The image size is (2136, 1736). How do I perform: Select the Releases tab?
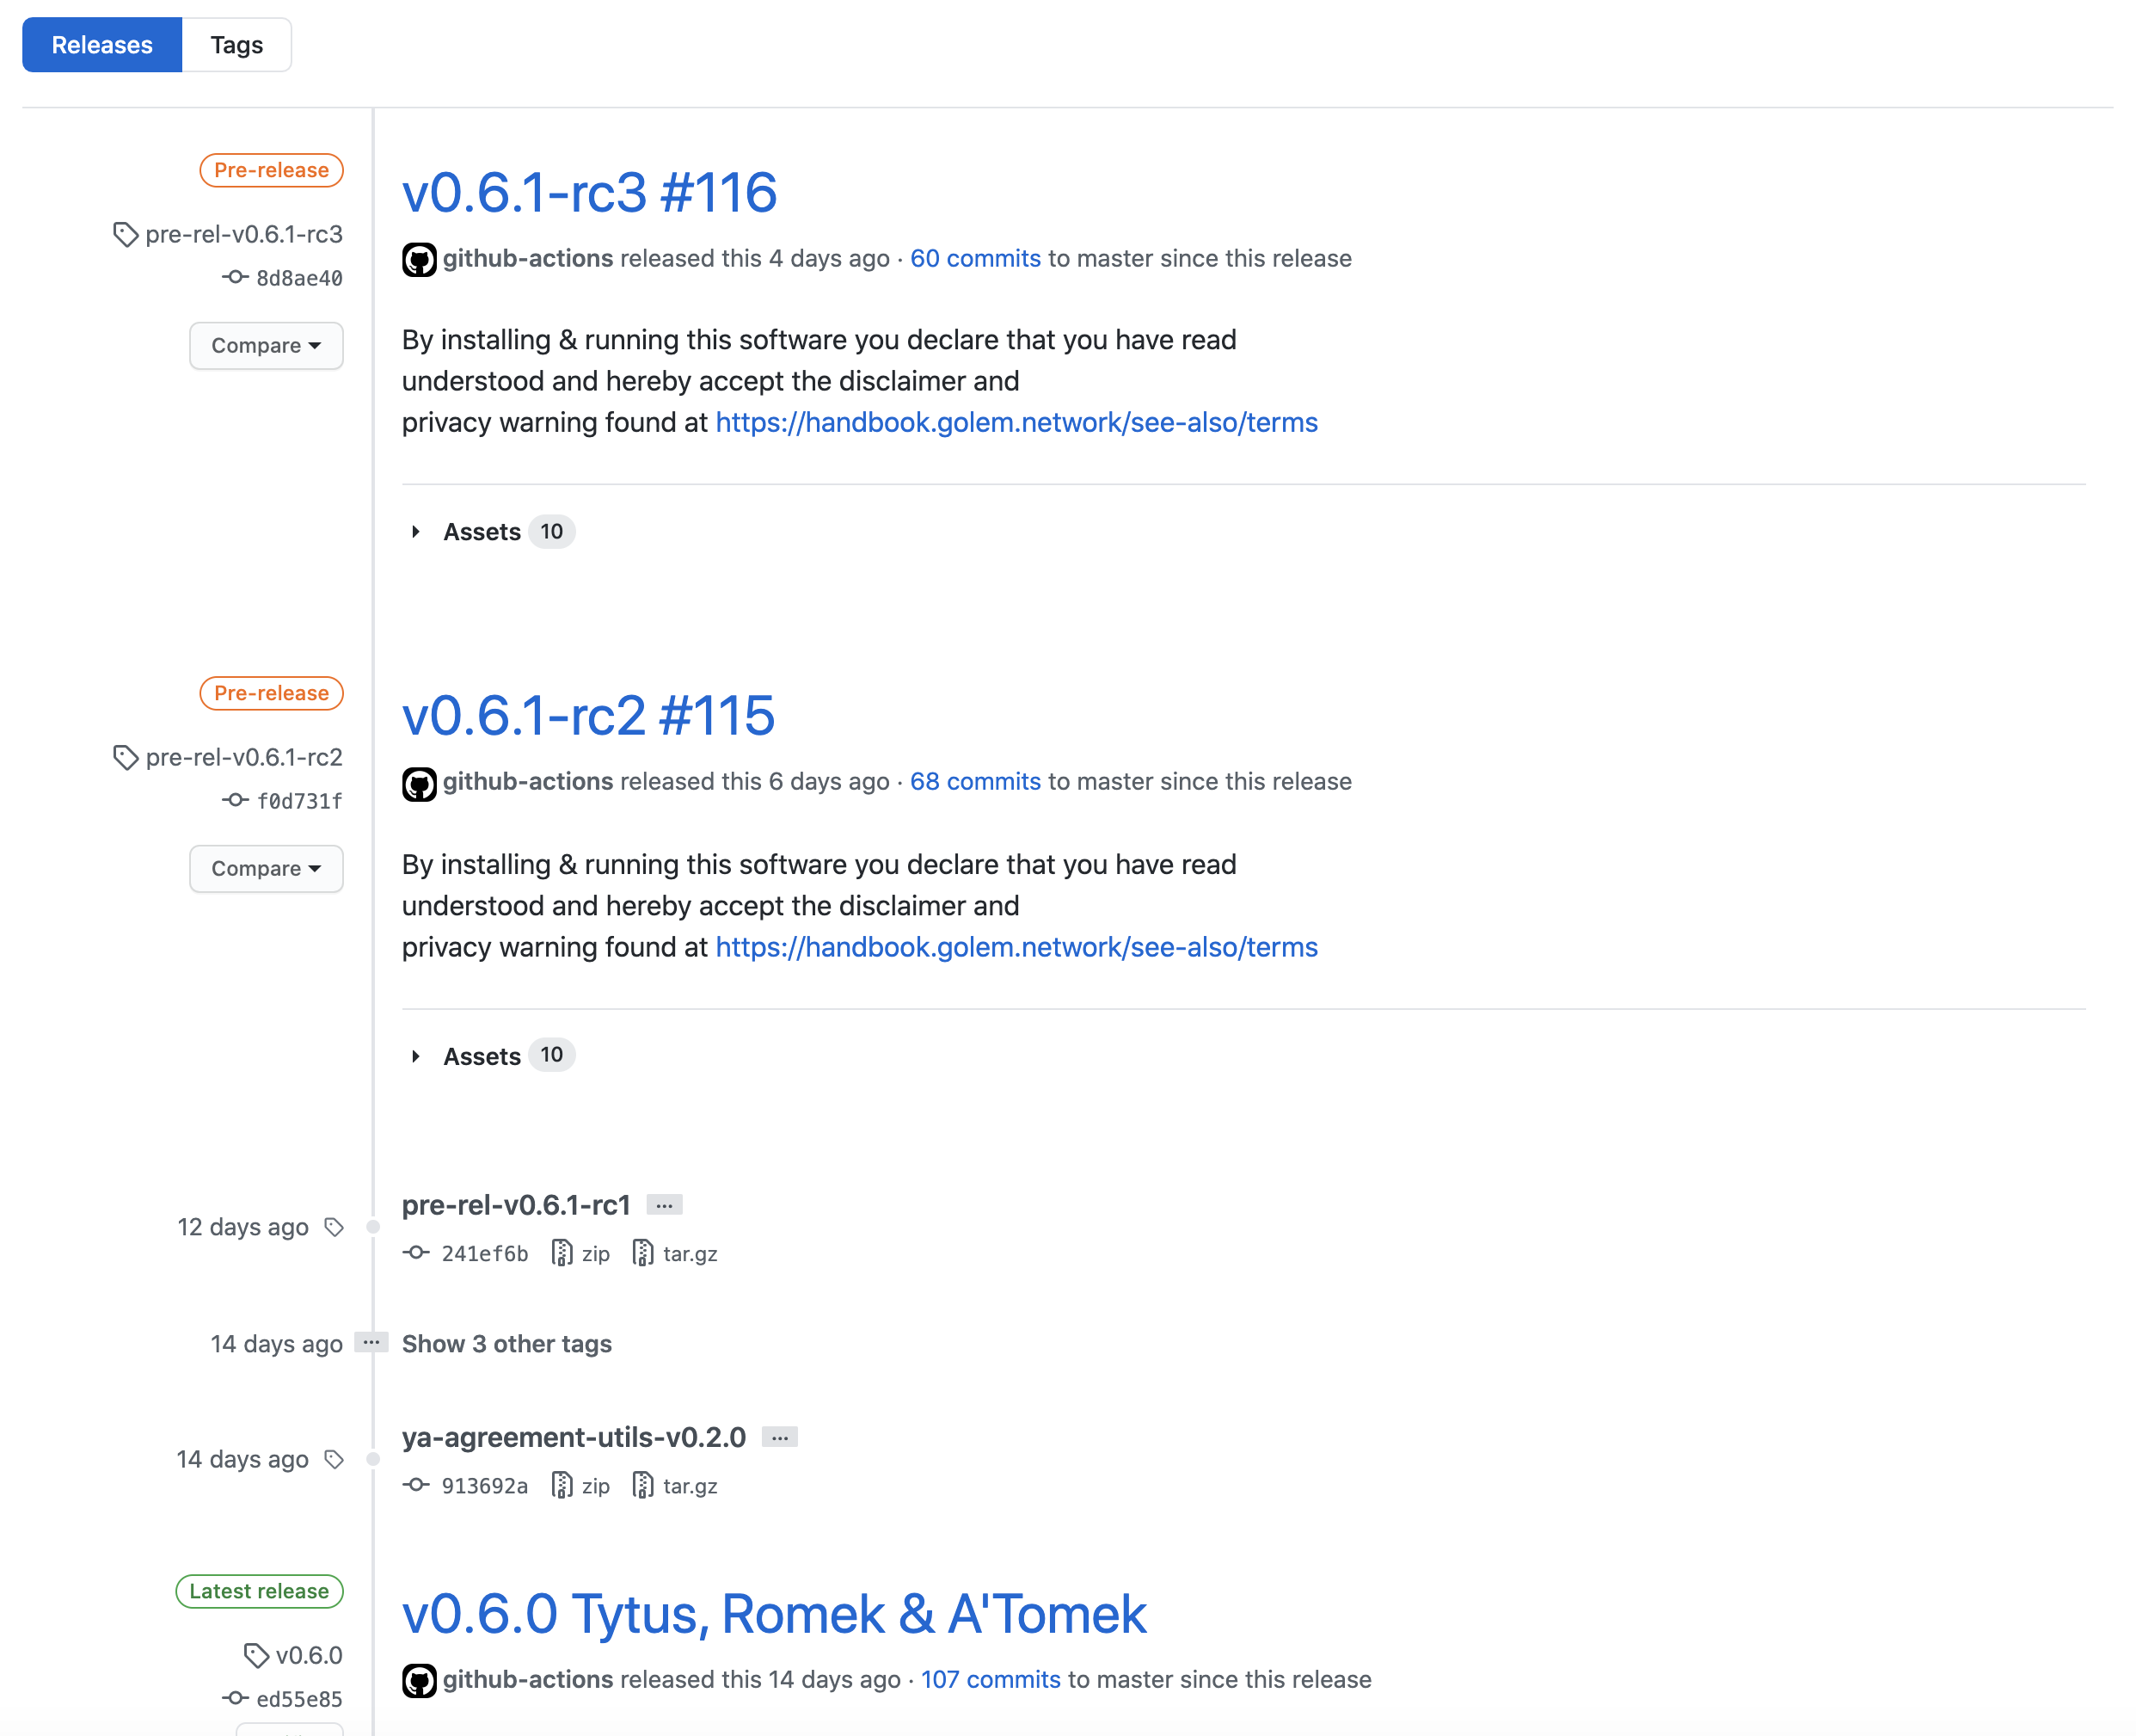point(102,45)
